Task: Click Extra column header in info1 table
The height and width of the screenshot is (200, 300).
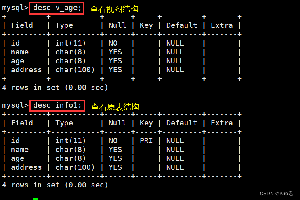Action: tap(222, 123)
